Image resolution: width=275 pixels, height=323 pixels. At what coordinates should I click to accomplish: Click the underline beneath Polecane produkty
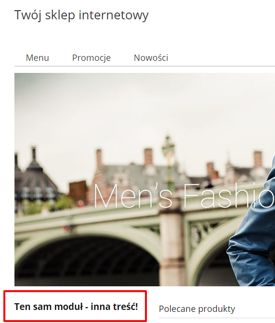(x=217, y=318)
